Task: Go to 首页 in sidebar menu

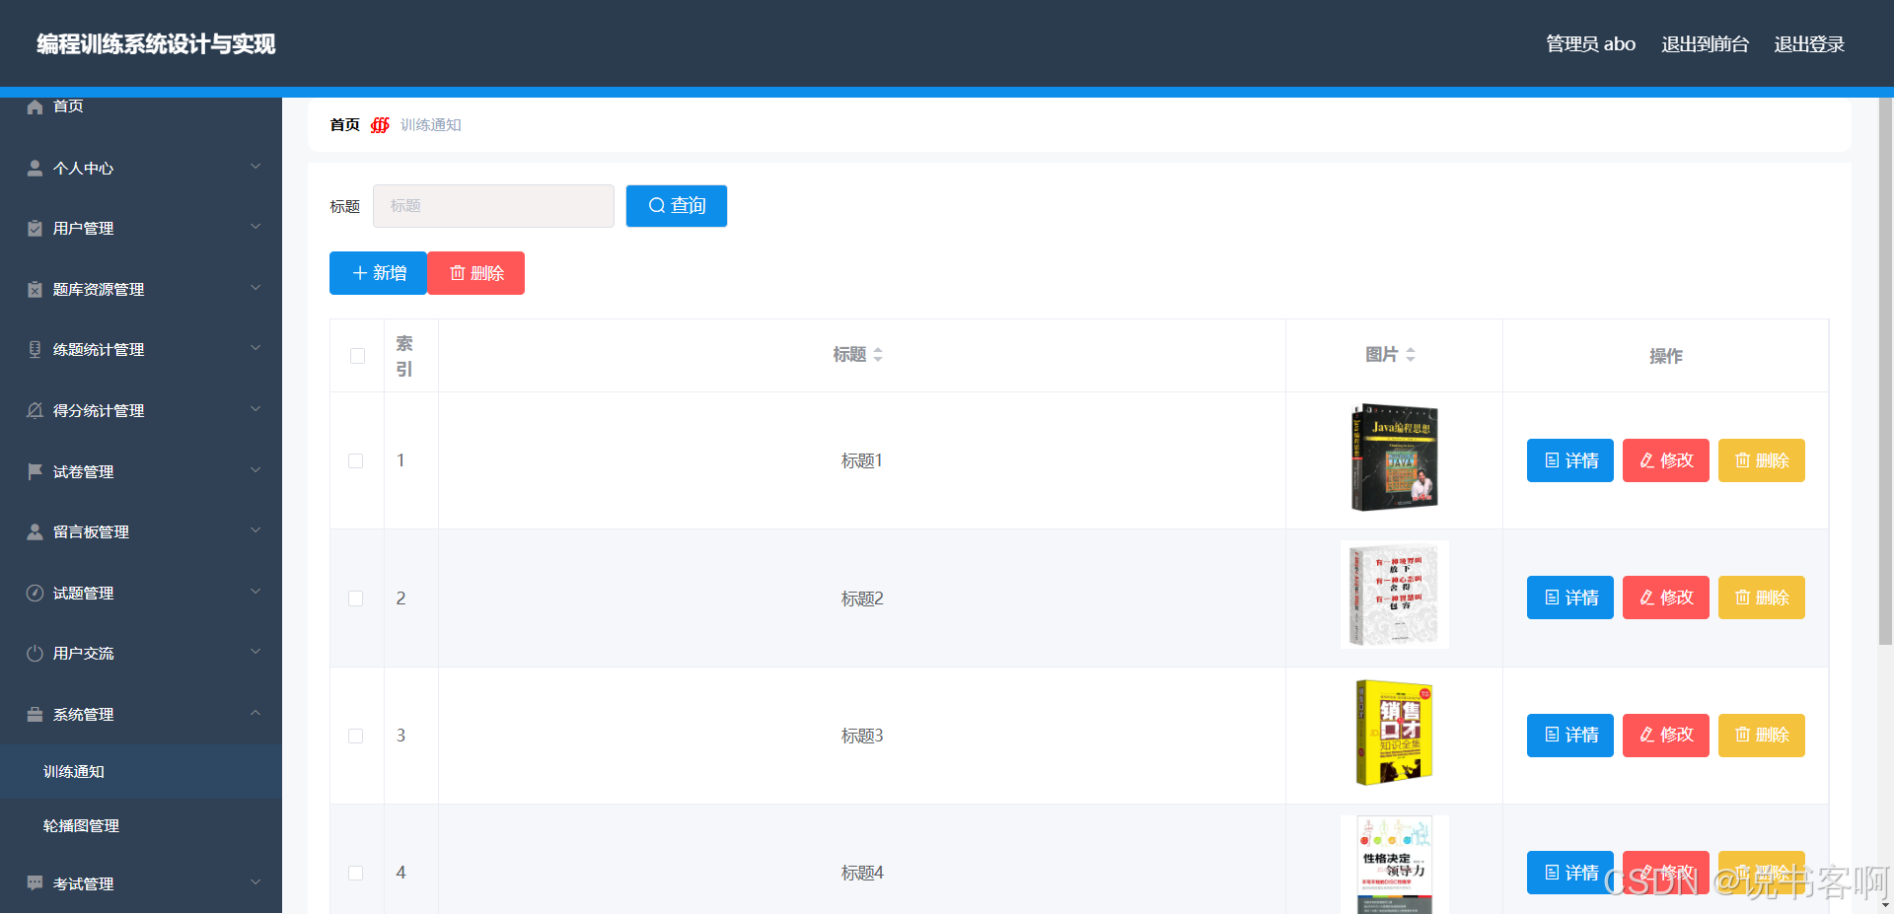Action: [x=68, y=106]
